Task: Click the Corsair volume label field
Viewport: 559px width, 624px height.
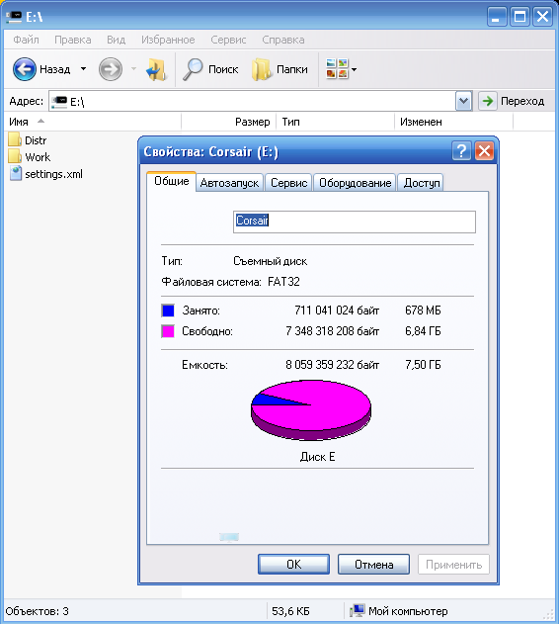Action: (x=355, y=222)
